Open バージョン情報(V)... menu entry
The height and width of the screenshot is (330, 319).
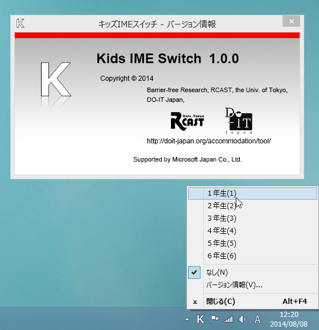pyautogui.click(x=252, y=284)
